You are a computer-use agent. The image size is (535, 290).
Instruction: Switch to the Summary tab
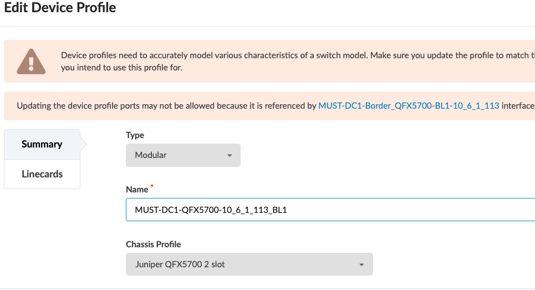coord(42,144)
